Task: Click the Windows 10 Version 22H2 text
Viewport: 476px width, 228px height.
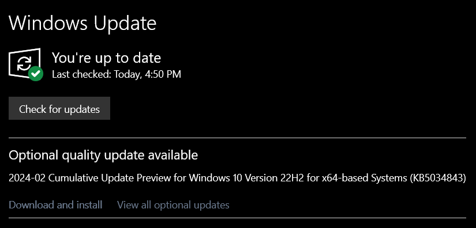Action: (246, 178)
